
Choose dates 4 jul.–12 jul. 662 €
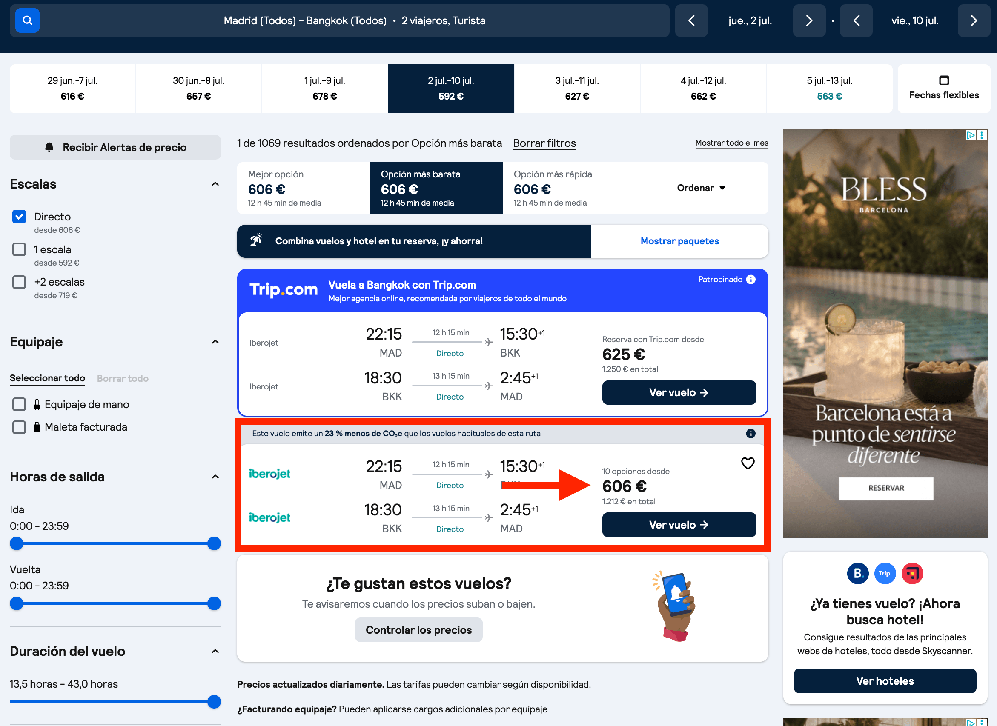coord(703,89)
